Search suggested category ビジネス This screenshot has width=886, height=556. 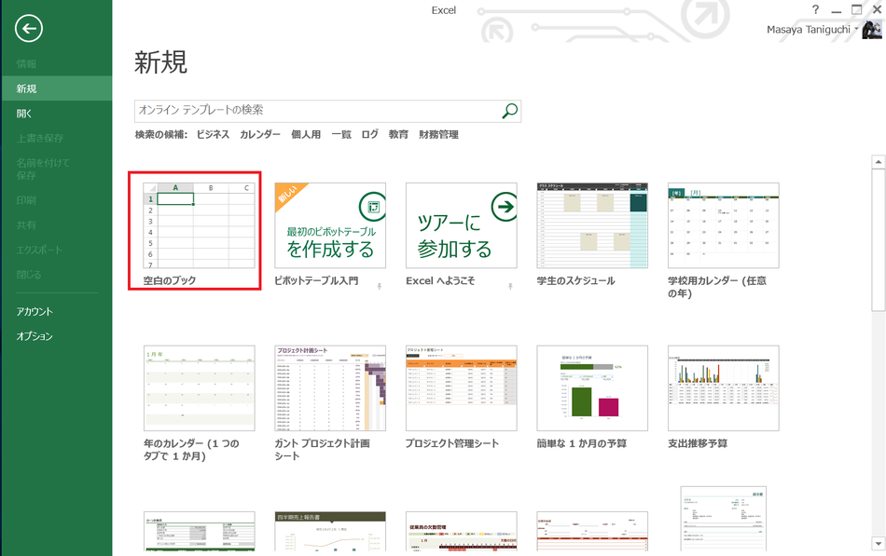[213, 134]
